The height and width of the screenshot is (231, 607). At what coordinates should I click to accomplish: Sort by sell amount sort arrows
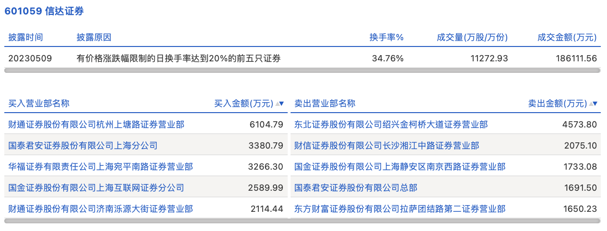pyautogui.click(x=593, y=104)
